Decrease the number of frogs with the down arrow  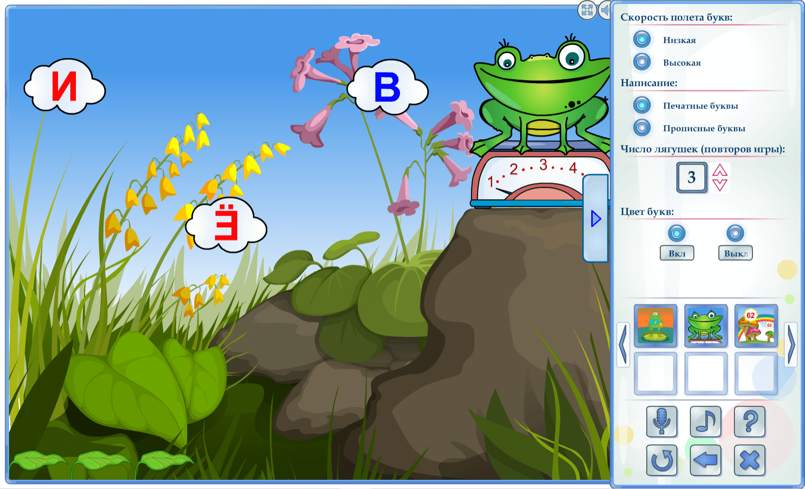pyautogui.click(x=719, y=185)
